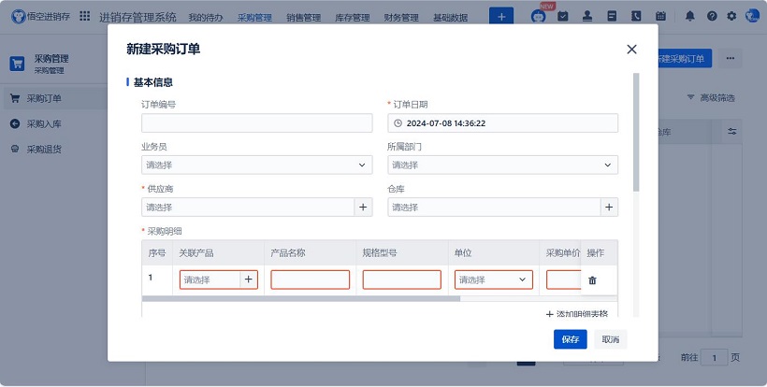Expand the 业务员 dropdown
Screen dimensions: 767x387
click(257, 165)
